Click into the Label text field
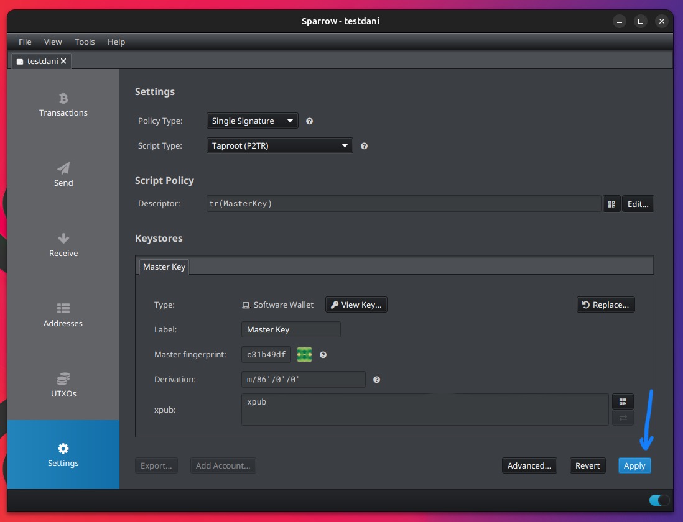This screenshot has width=683, height=522. (290, 329)
